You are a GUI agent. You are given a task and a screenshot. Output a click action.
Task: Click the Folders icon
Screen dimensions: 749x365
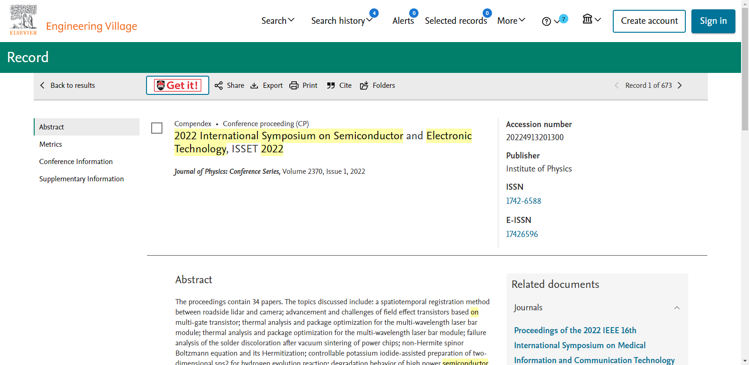[364, 86]
